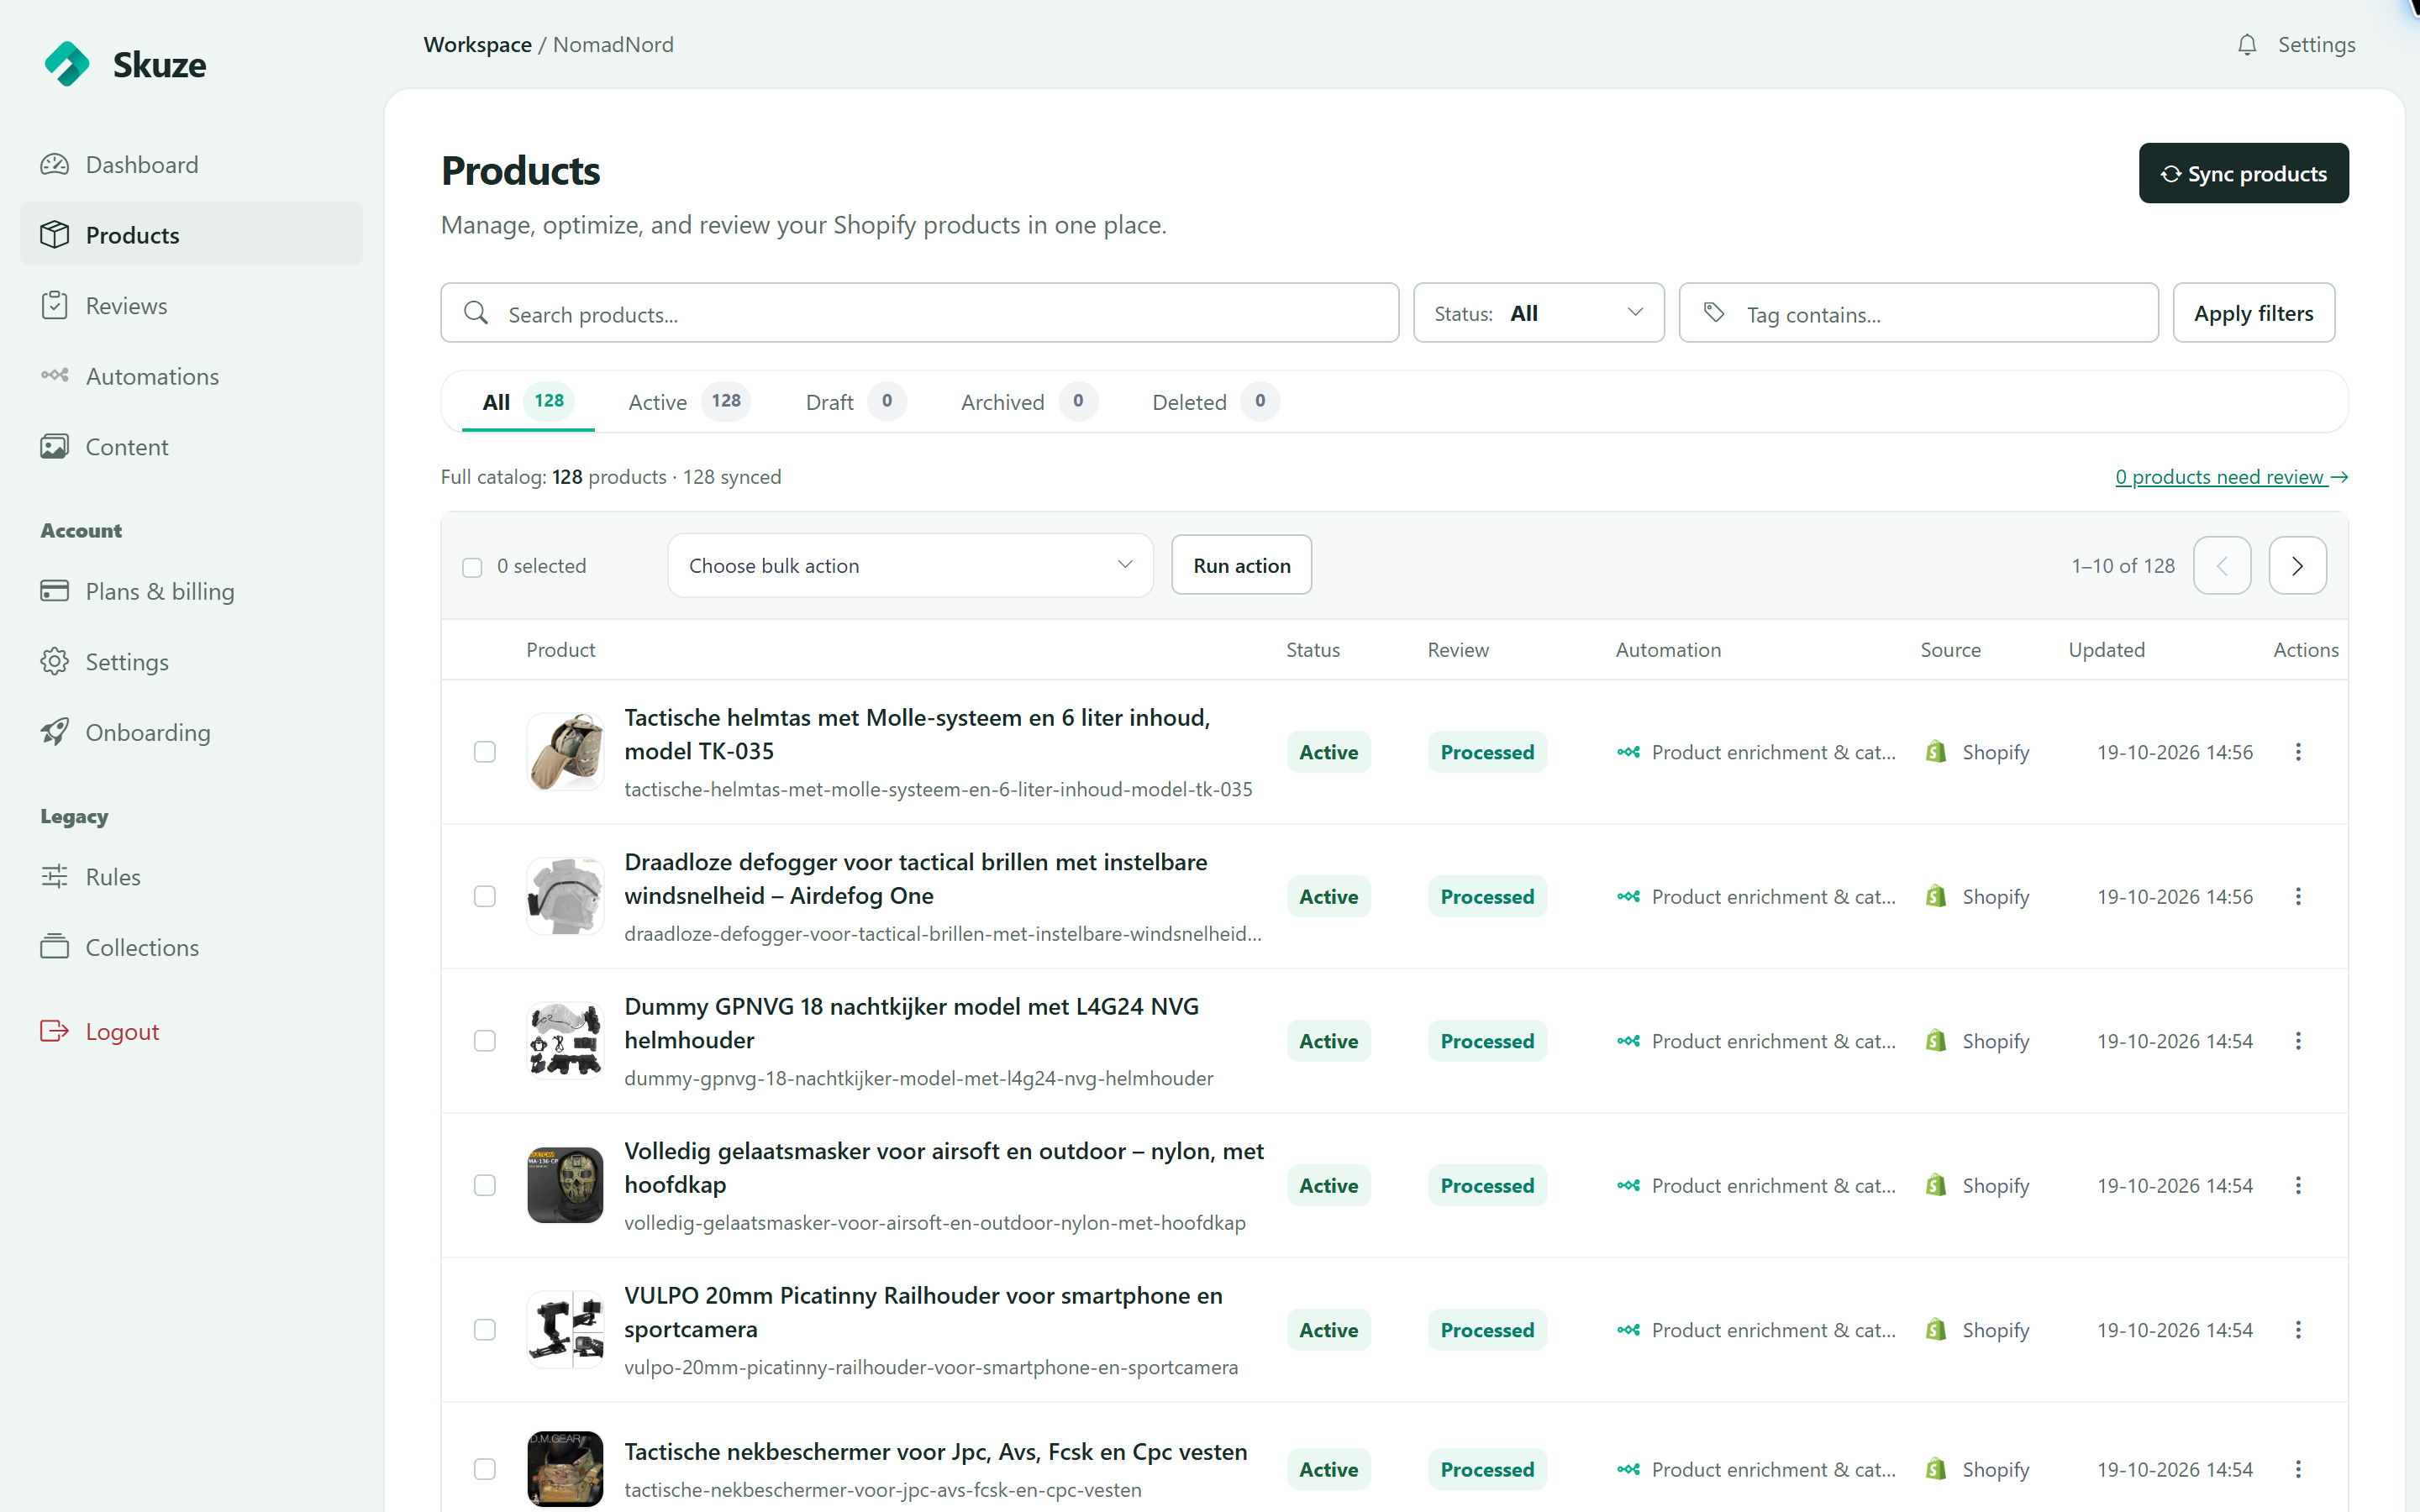Select the Tactische helmtas product checkbox
This screenshot has height=1512, width=2420.
[485, 752]
